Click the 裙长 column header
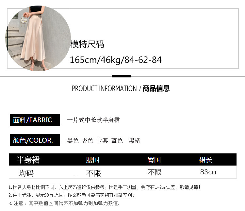Viewport: 245px width, 211px height. 205,160
